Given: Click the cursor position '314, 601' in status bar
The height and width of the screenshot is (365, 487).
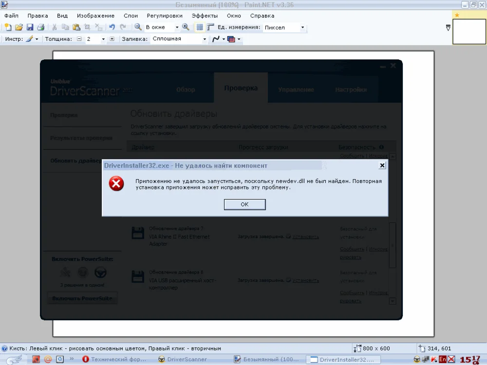Looking at the screenshot, I should tap(439, 348).
